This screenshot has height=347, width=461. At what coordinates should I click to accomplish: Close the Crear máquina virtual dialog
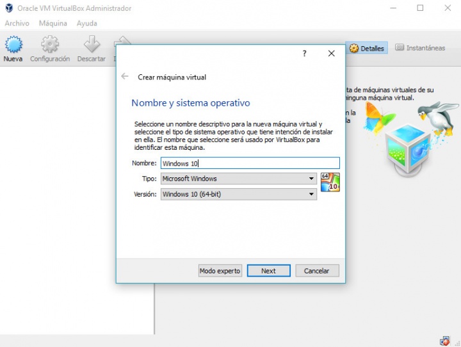[332, 54]
